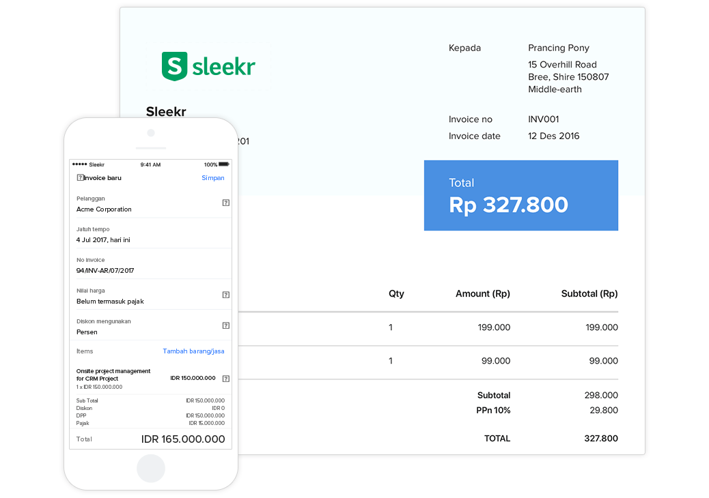This screenshot has width=709, height=498.
Task: Tap the signal strength dots in the status bar
Action: click(78, 164)
